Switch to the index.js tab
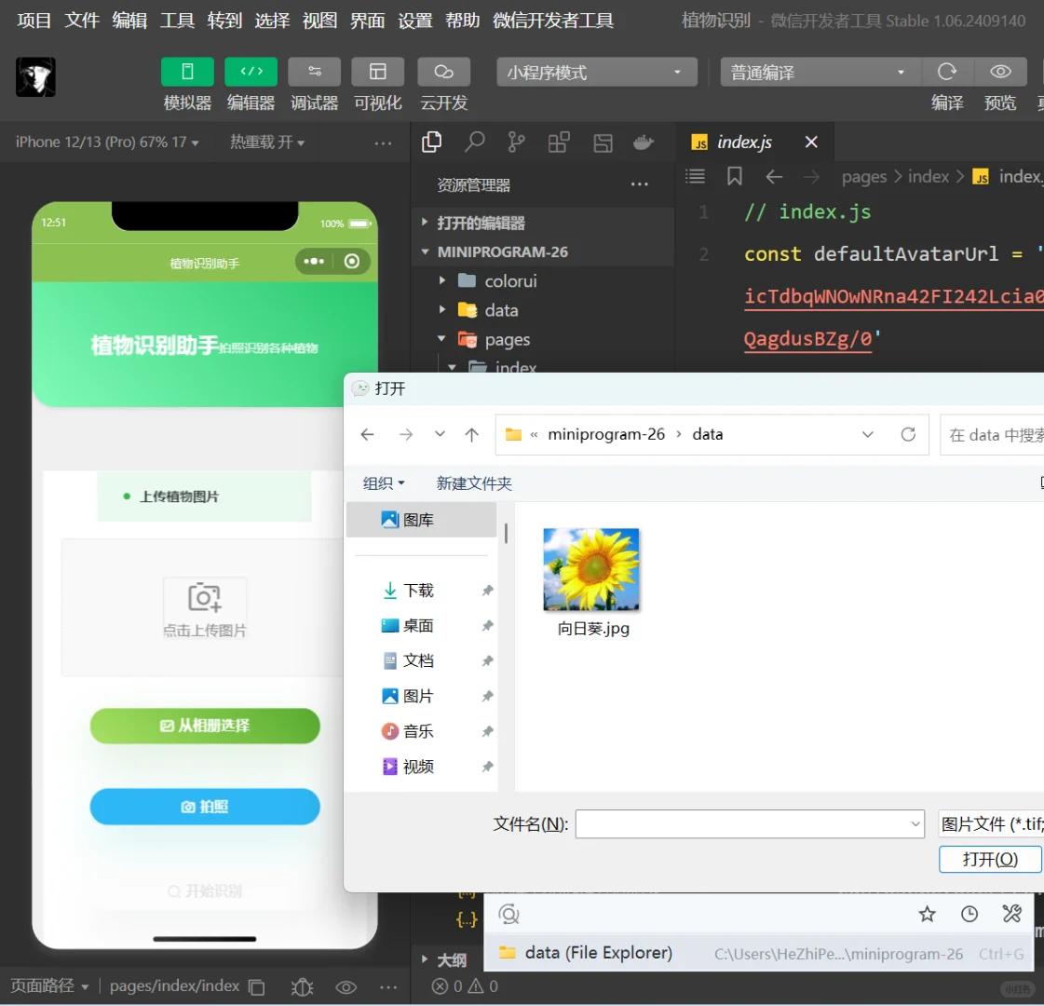 point(744,142)
